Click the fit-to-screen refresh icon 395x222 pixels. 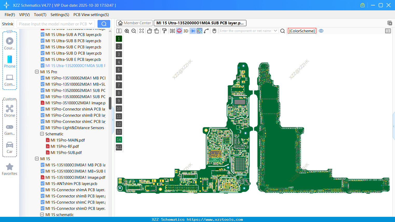click(x=141, y=31)
